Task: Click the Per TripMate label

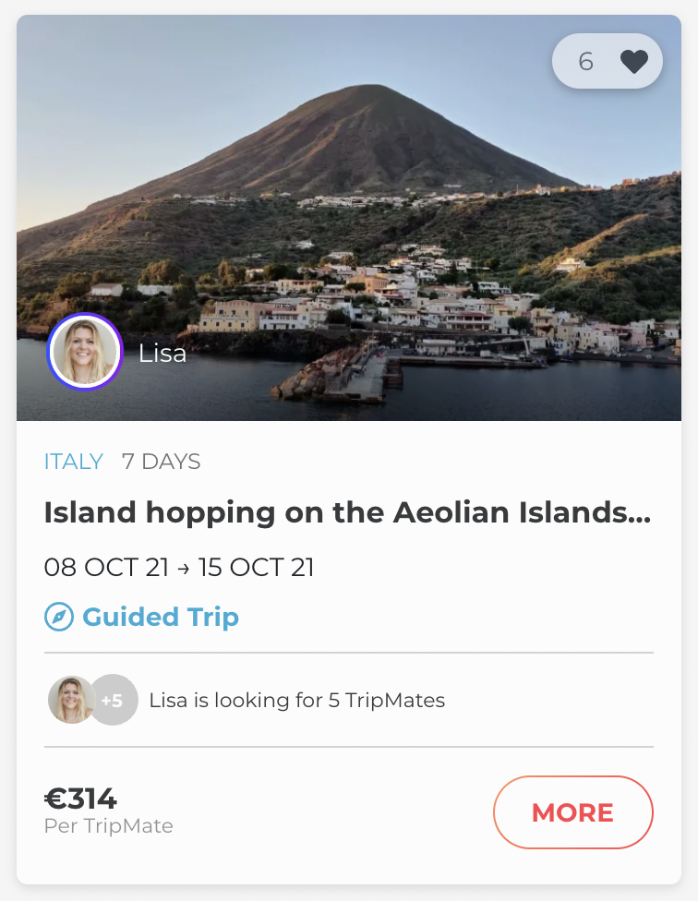Action: [108, 825]
